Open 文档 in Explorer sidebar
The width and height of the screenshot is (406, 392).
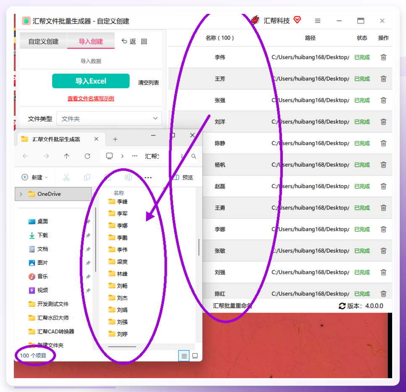pyautogui.click(x=42, y=249)
